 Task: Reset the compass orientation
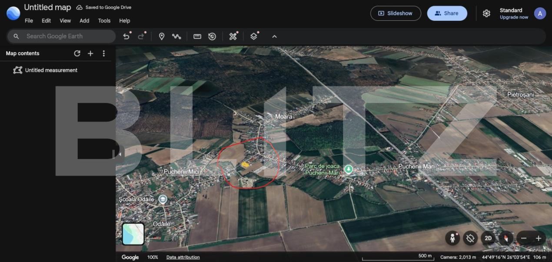(x=505, y=238)
